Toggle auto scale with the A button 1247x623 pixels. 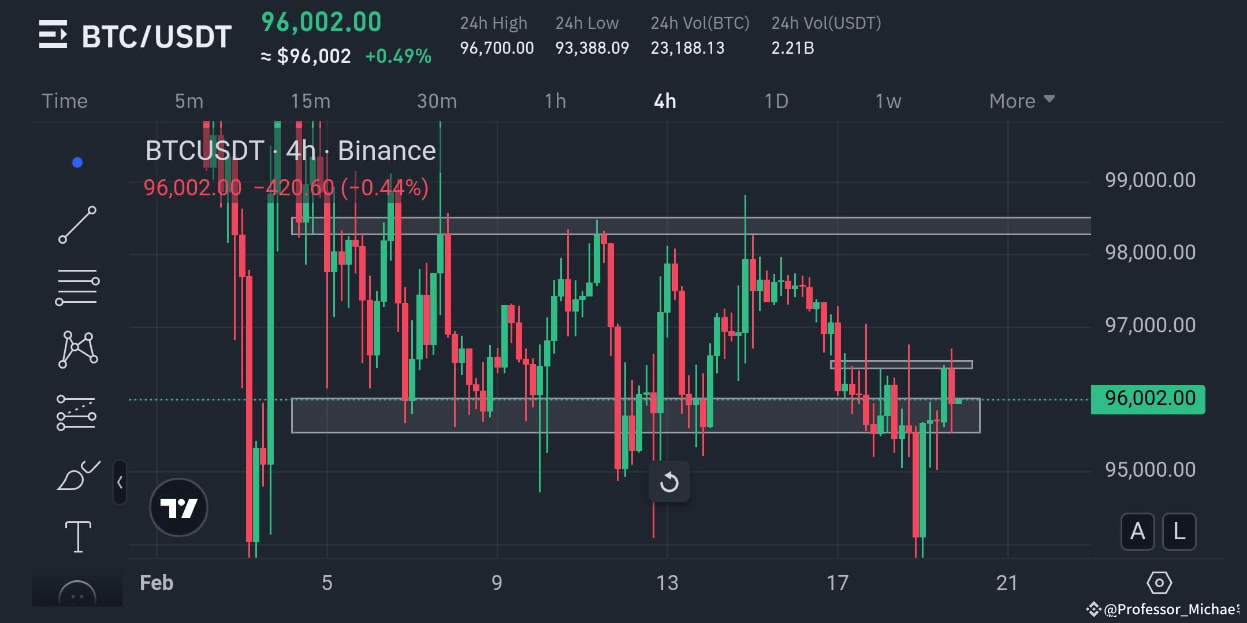(x=1137, y=532)
